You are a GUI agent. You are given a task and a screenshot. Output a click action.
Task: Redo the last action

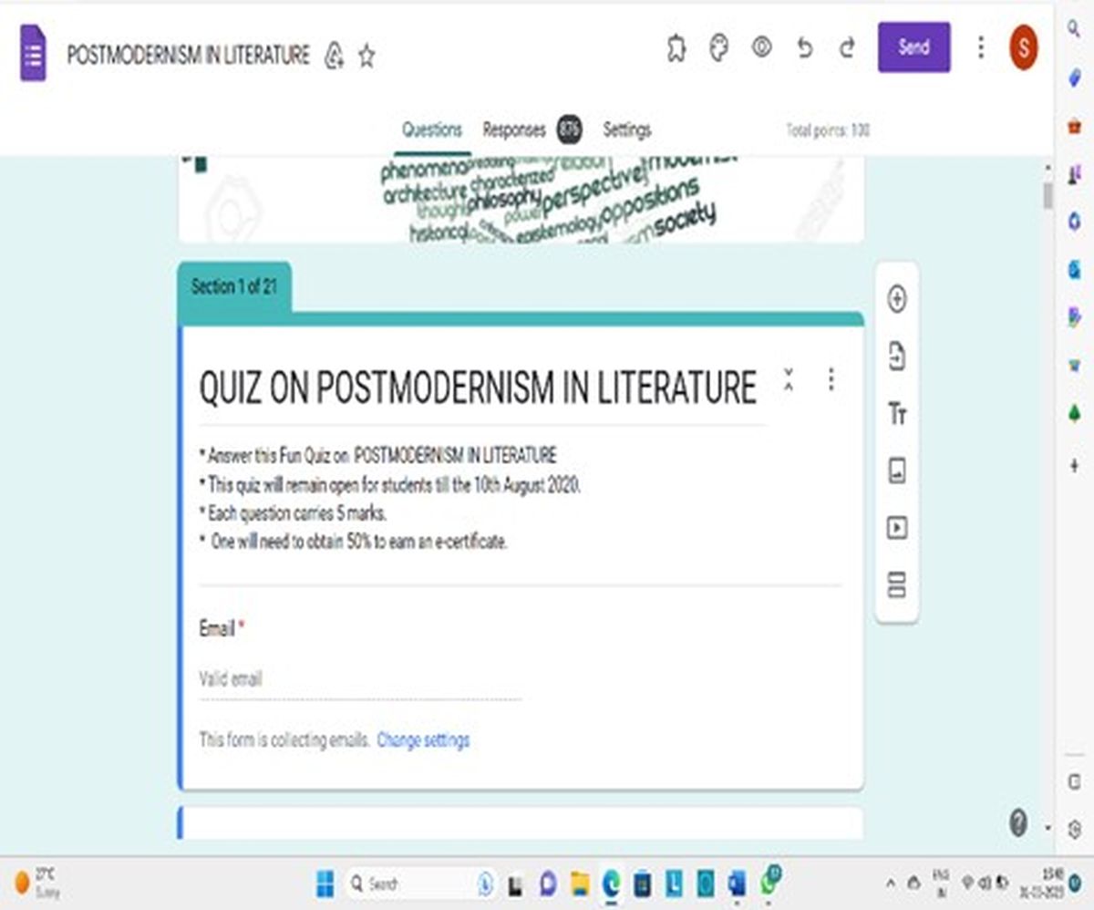click(847, 48)
